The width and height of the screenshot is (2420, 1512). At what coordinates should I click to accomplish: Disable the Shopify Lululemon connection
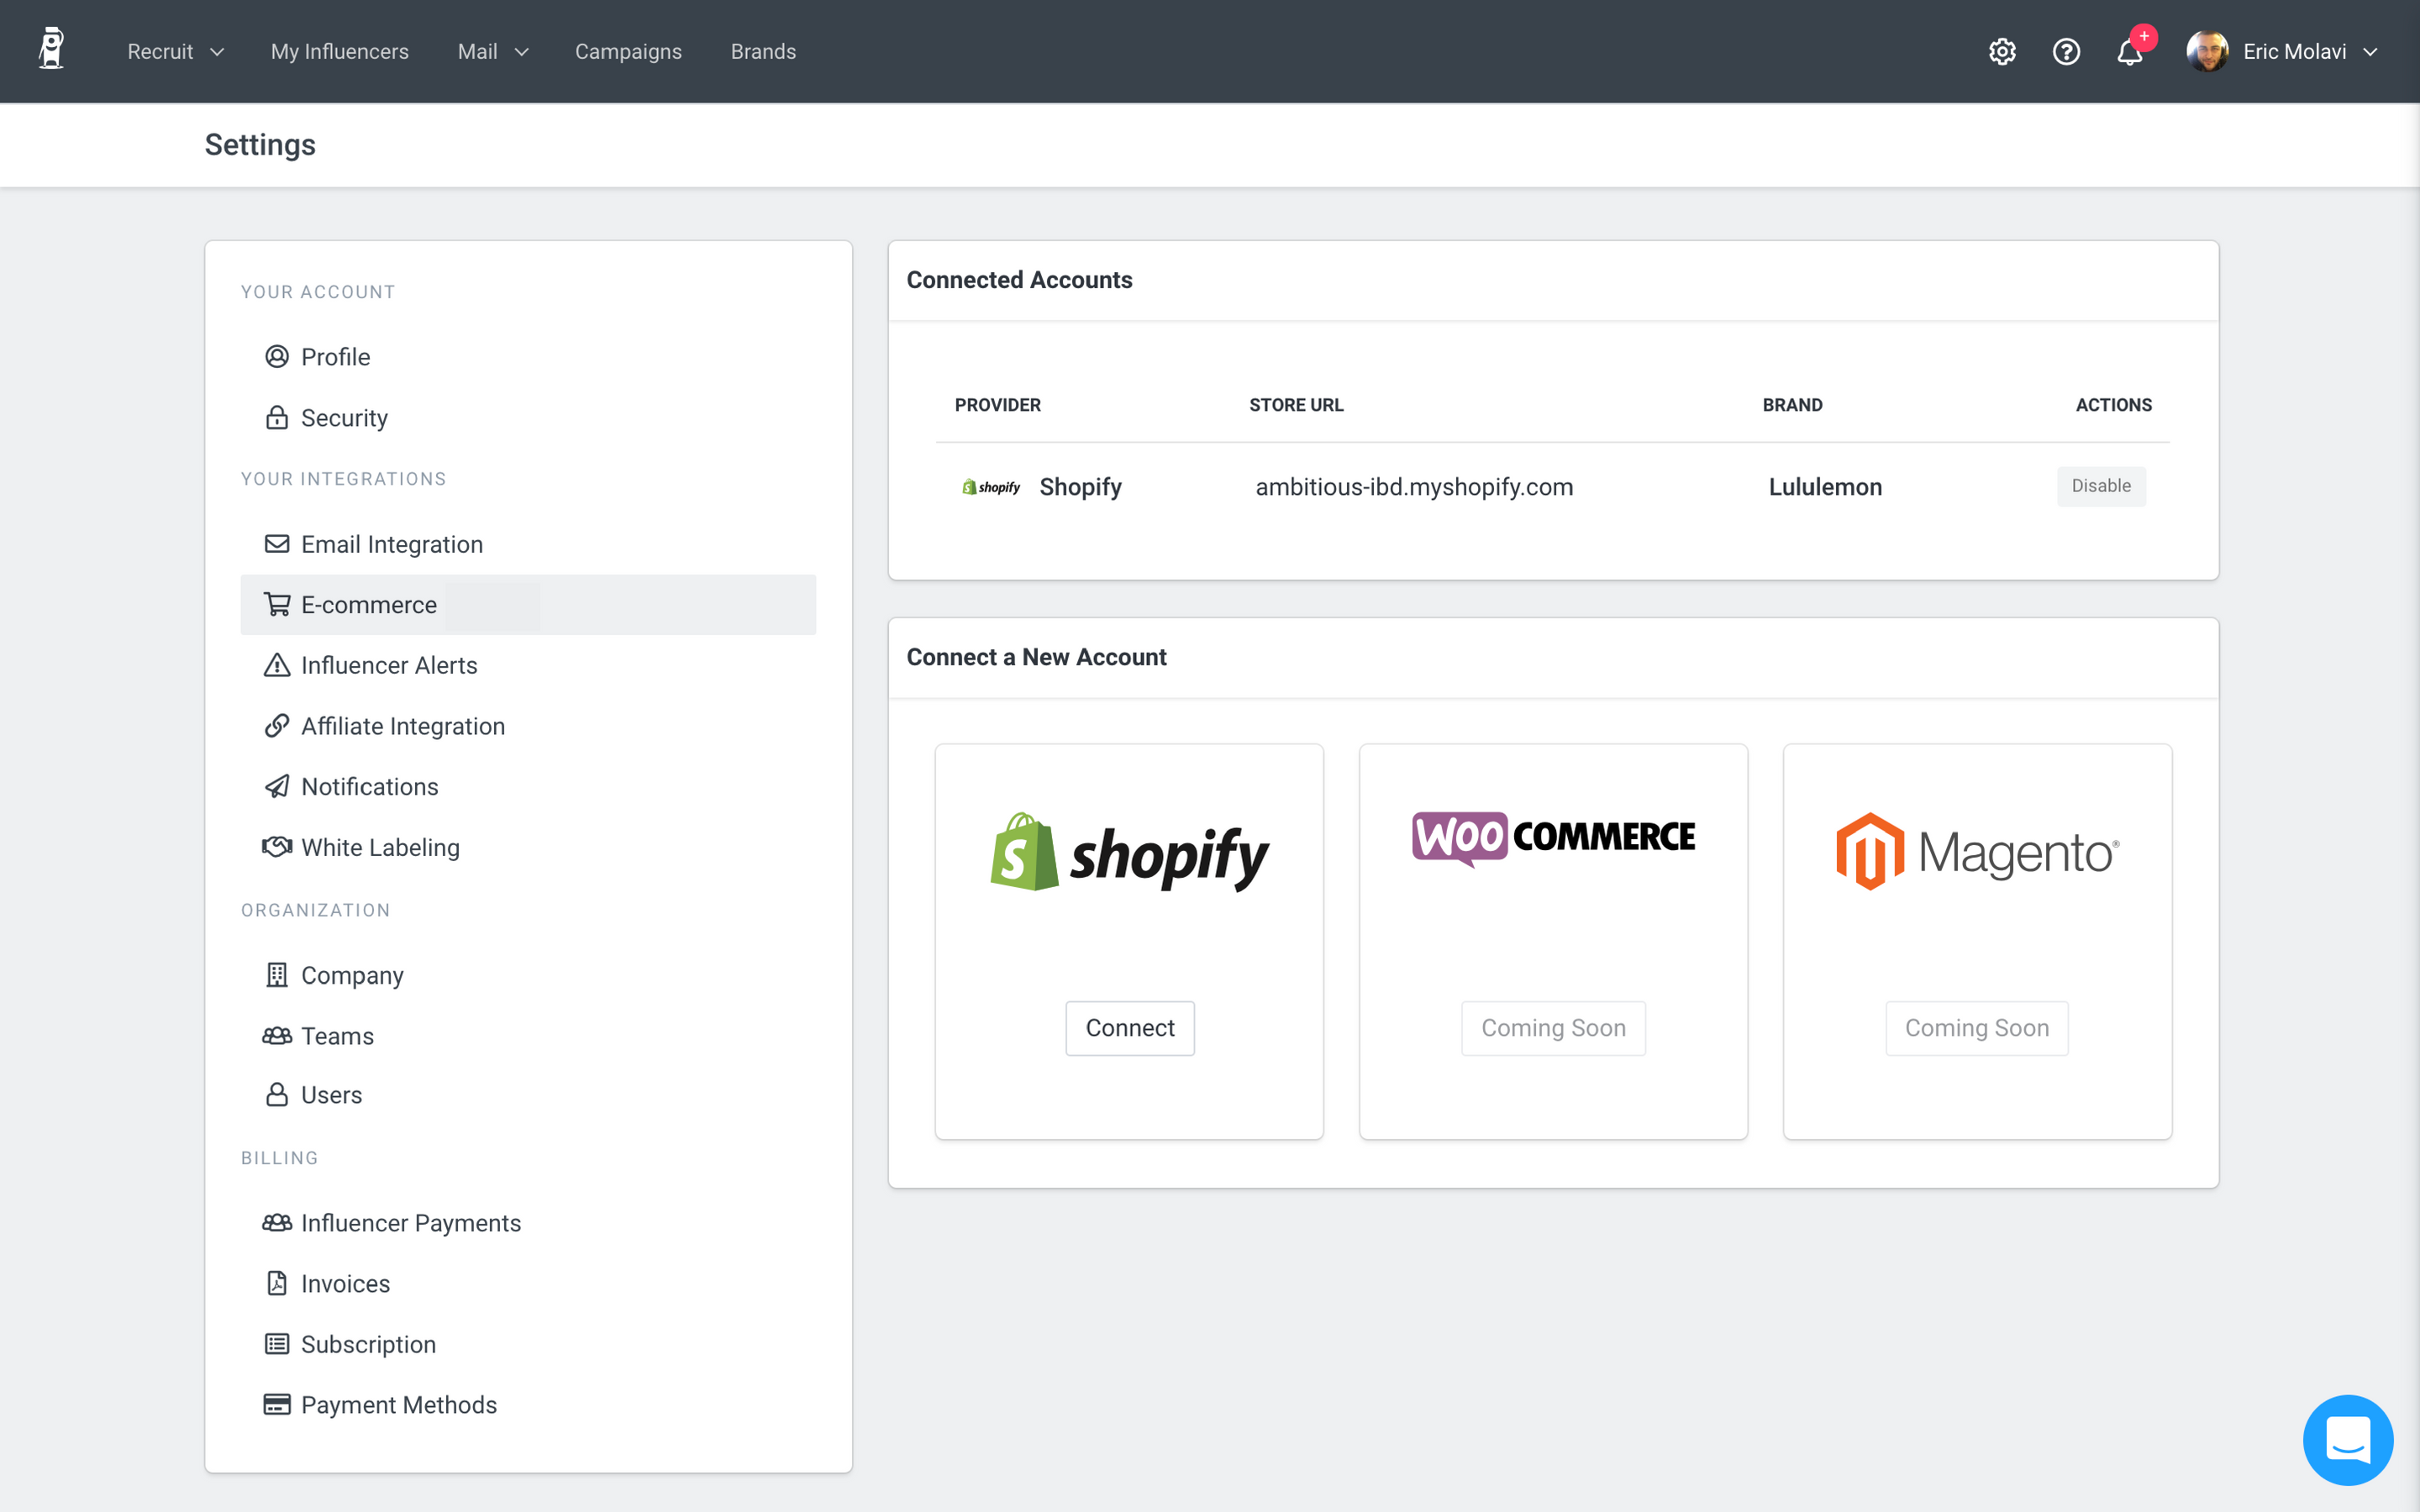[2101, 486]
